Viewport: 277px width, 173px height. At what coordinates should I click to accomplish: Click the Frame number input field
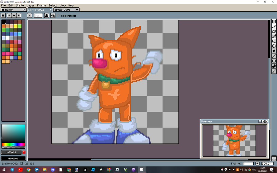pos(248,163)
